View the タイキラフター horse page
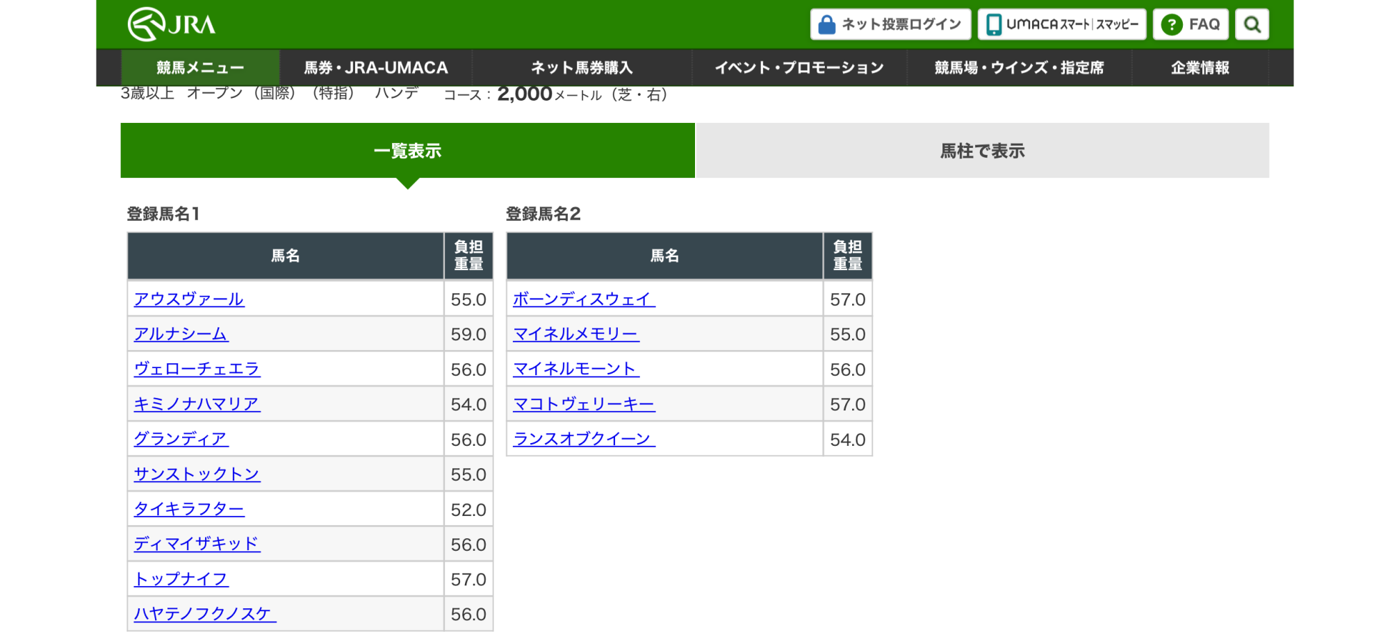Screen dimensions: 1390x641 pos(189,509)
